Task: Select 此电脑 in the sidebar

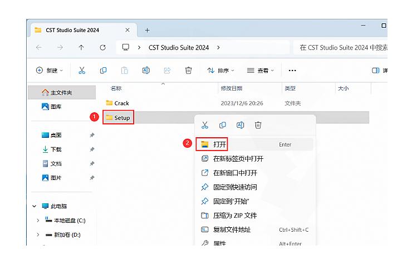Action: coord(55,206)
